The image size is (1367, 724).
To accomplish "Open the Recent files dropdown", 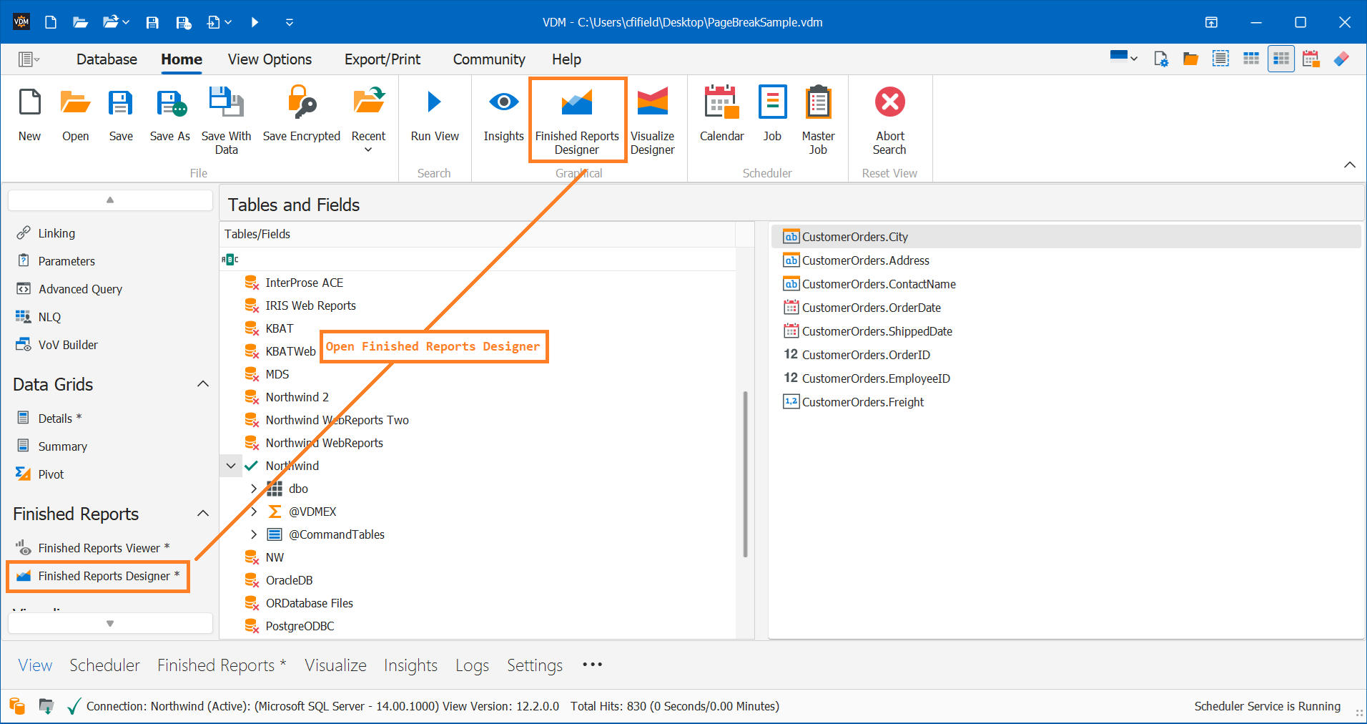I will pyautogui.click(x=368, y=119).
